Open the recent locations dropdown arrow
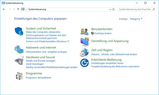The width and height of the screenshot is (159, 95). click(14, 9)
